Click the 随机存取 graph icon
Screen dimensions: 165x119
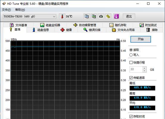pos(111,25)
